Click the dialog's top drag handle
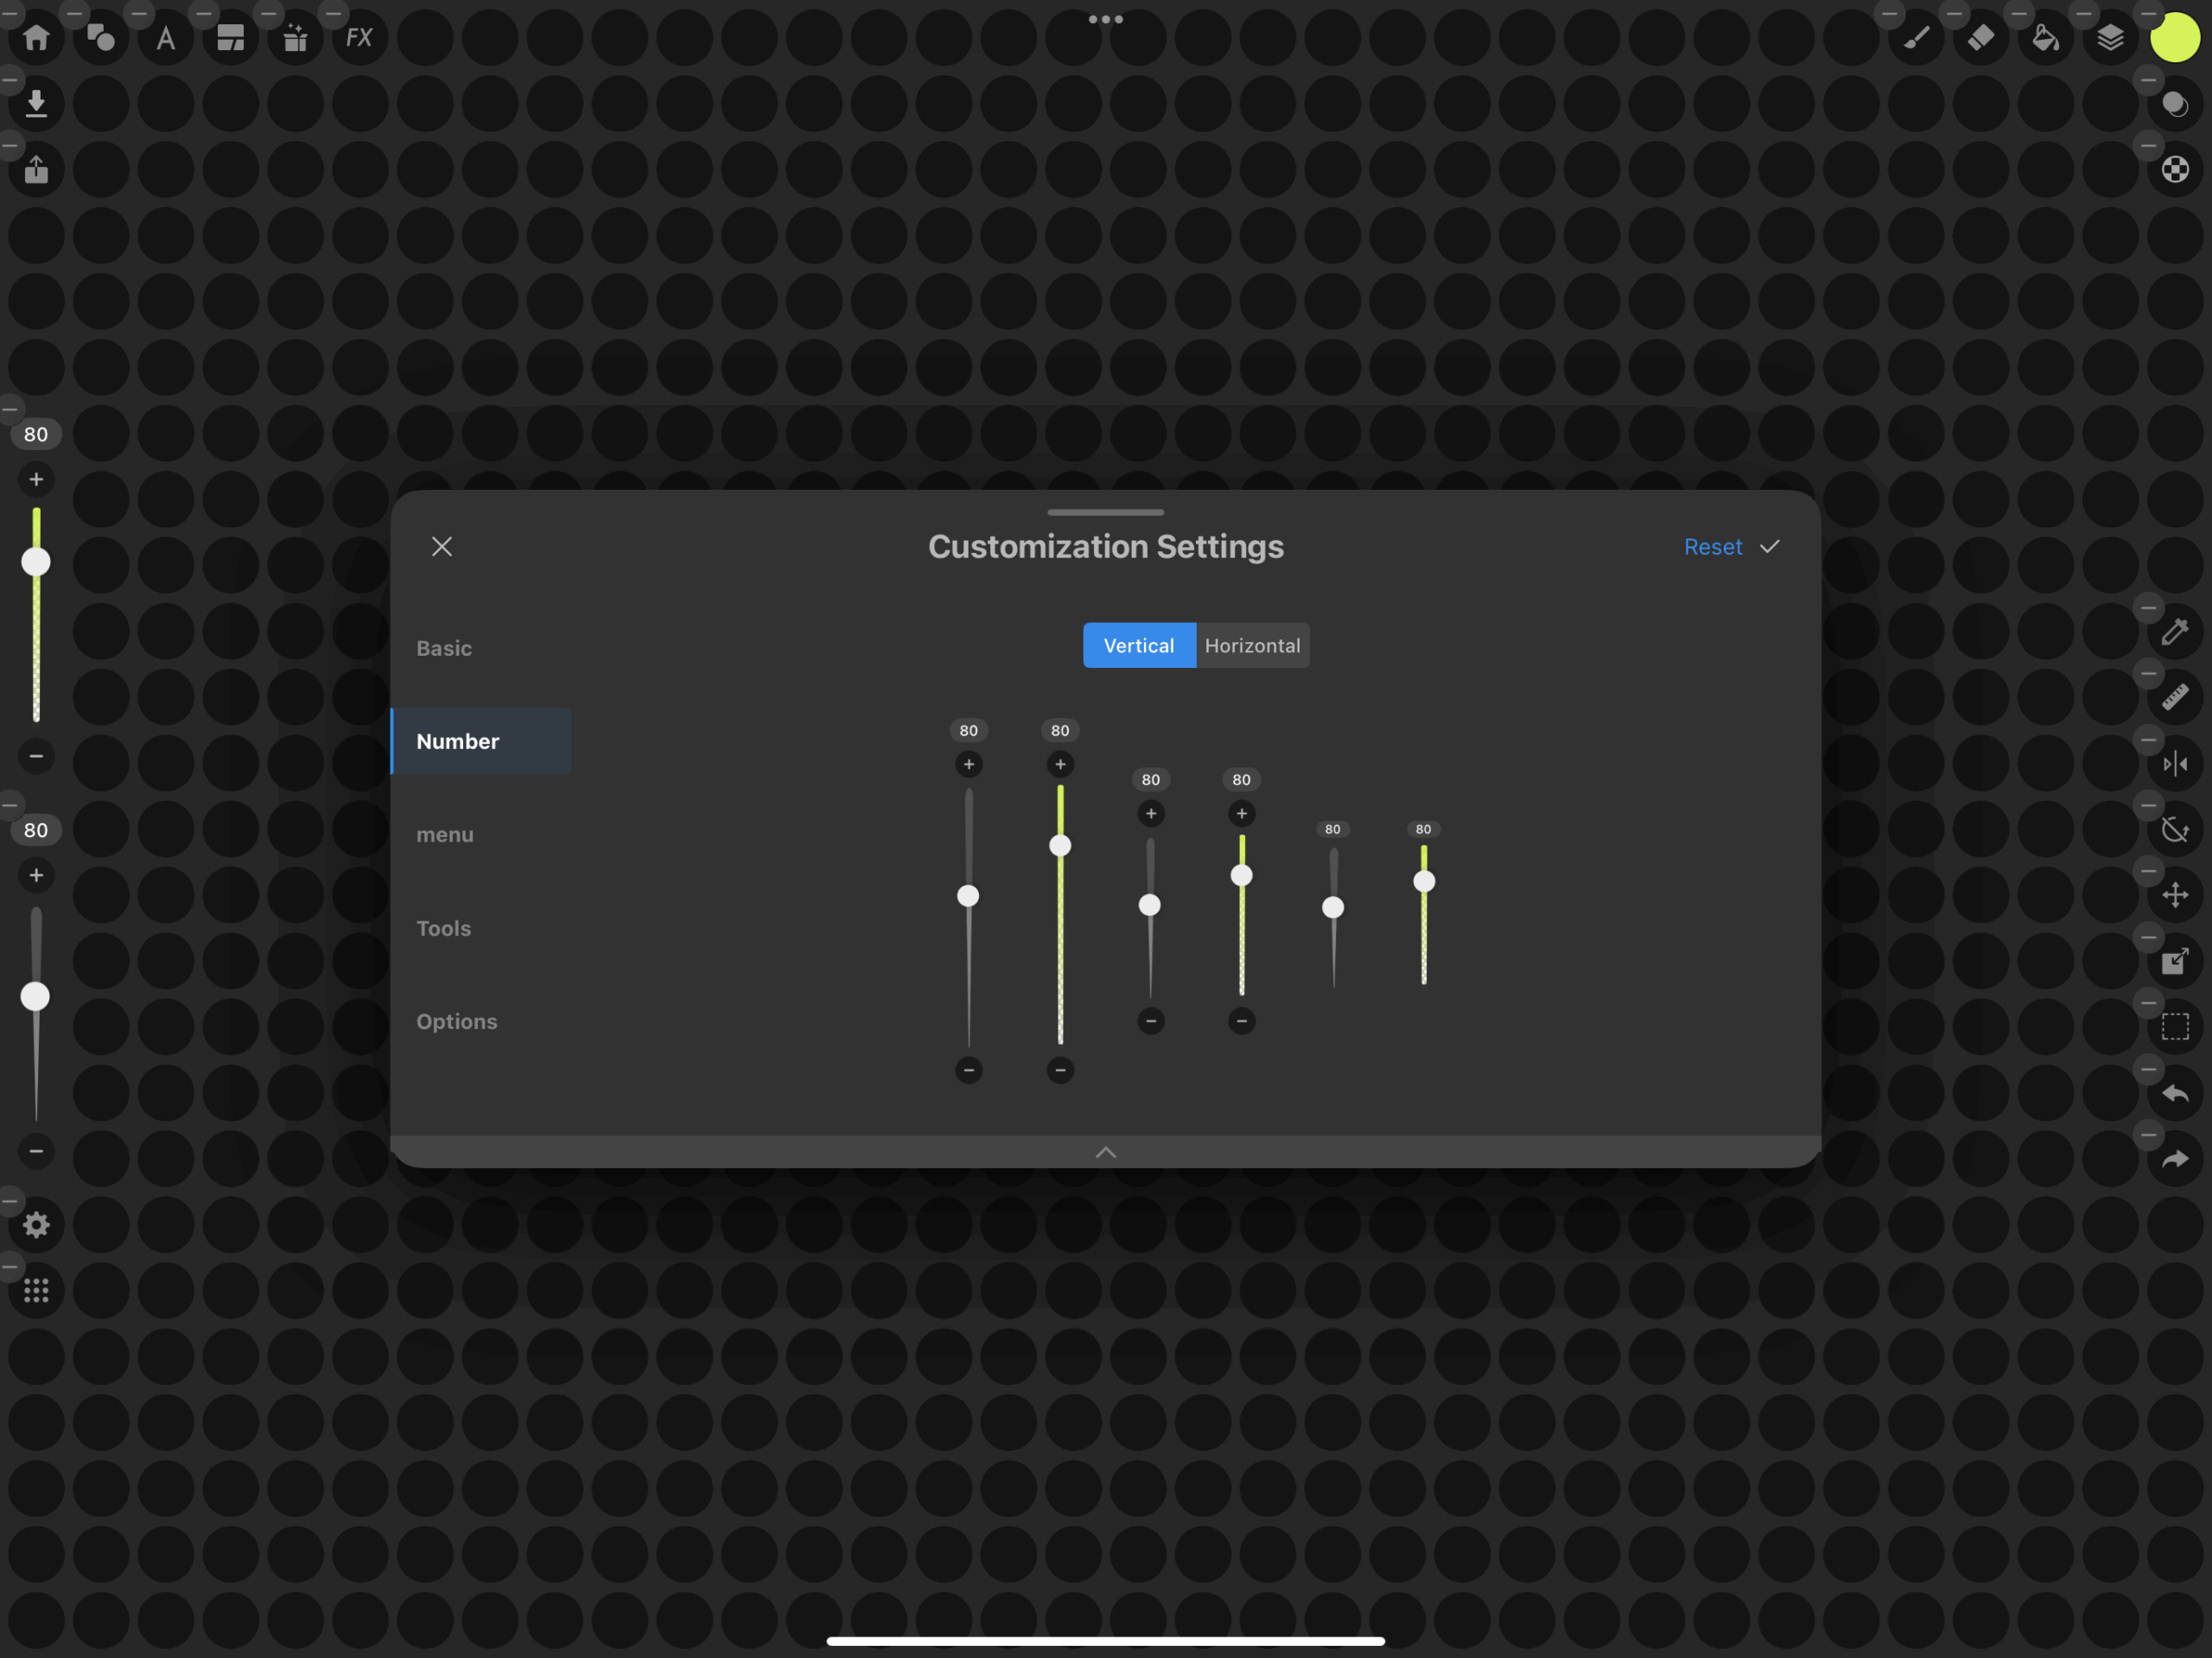Viewport: 2212px width, 1658px height. [1106, 512]
